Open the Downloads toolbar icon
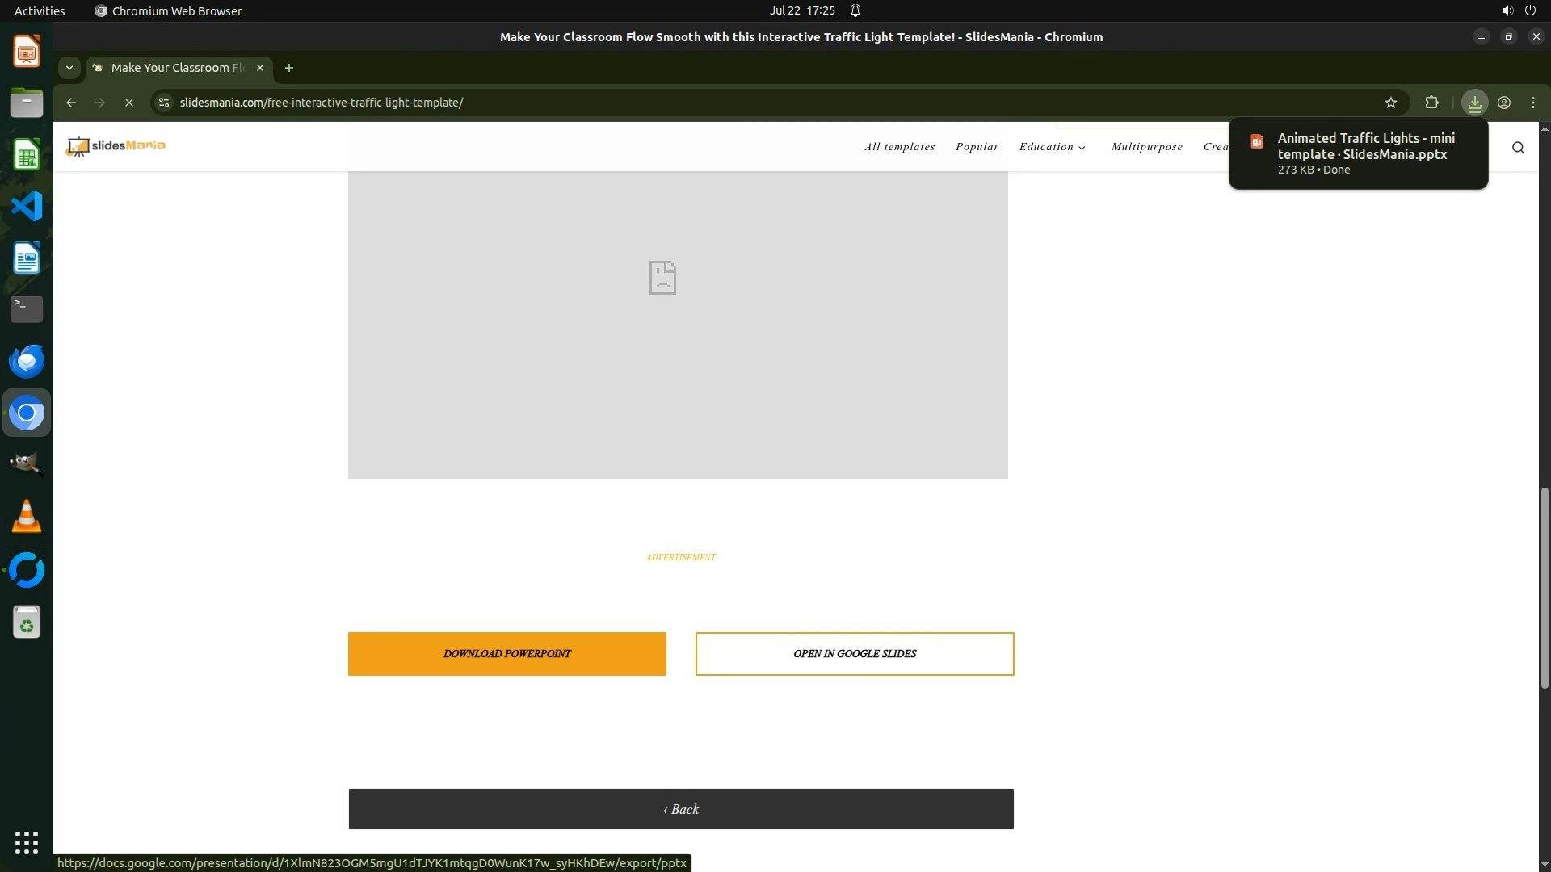 pos(1474,103)
